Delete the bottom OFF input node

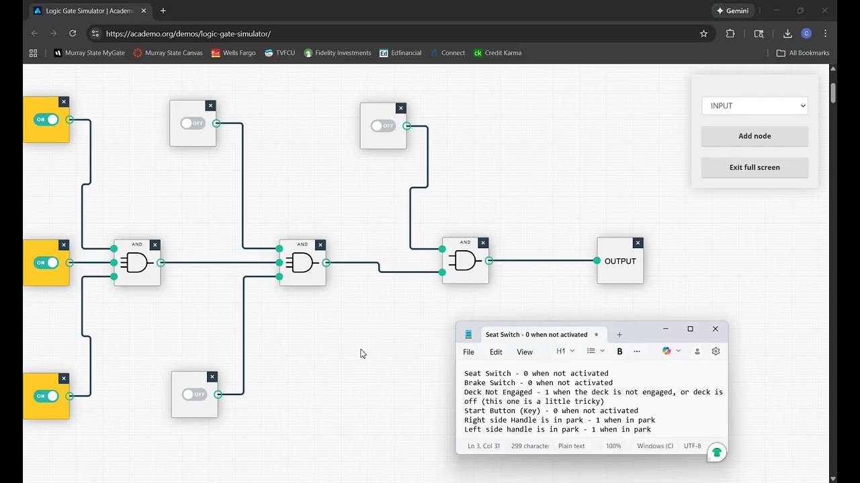(212, 377)
